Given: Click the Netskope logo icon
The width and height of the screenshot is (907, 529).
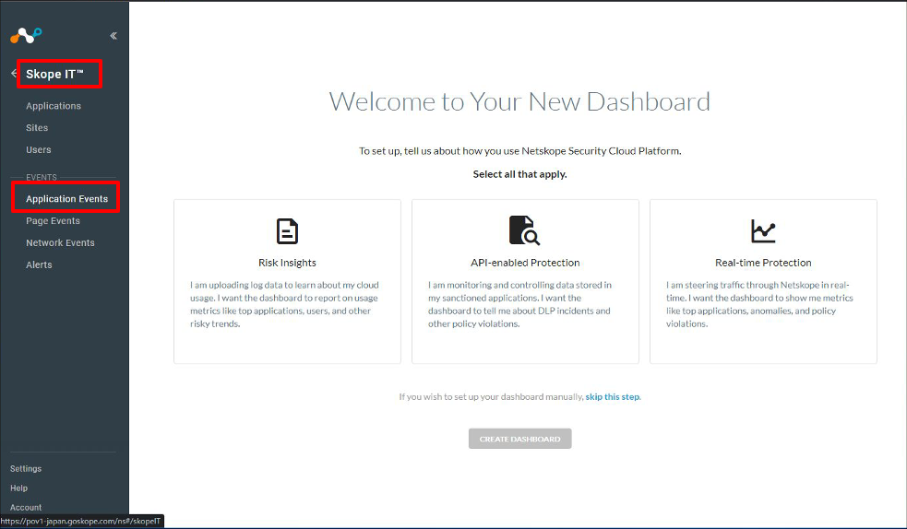Looking at the screenshot, I should [26, 35].
